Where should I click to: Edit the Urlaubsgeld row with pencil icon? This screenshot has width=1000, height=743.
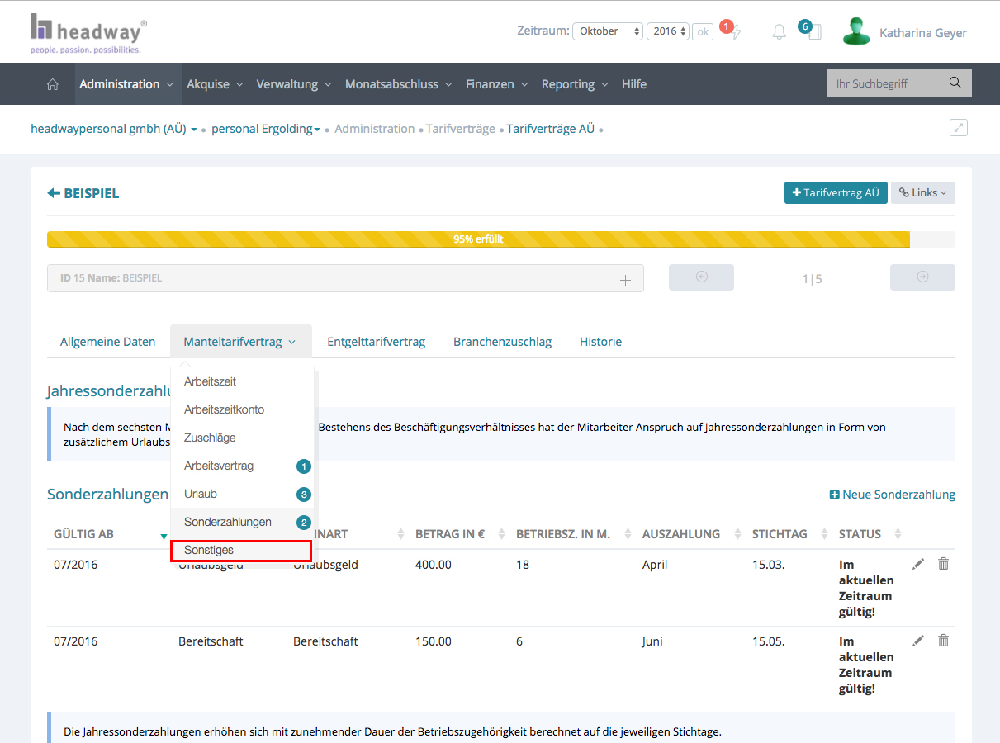tap(917, 564)
